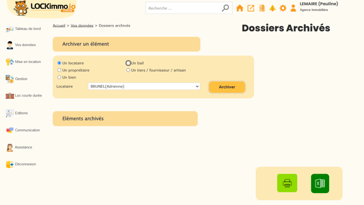Open the home icon in header
The width and height of the screenshot is (364, 205).
[240, 8]
